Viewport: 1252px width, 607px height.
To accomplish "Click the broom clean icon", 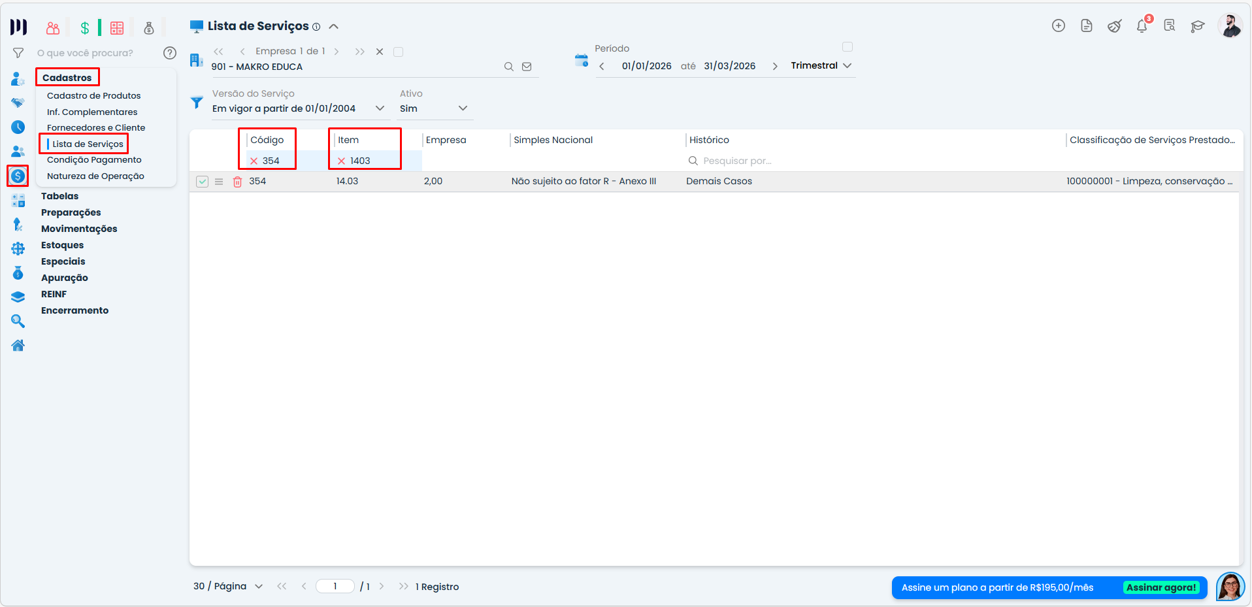I will click(1115, 26).
